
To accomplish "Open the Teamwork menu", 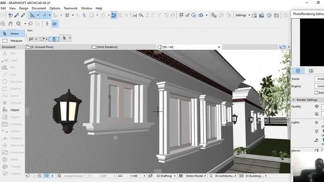I will click(70, 8).
